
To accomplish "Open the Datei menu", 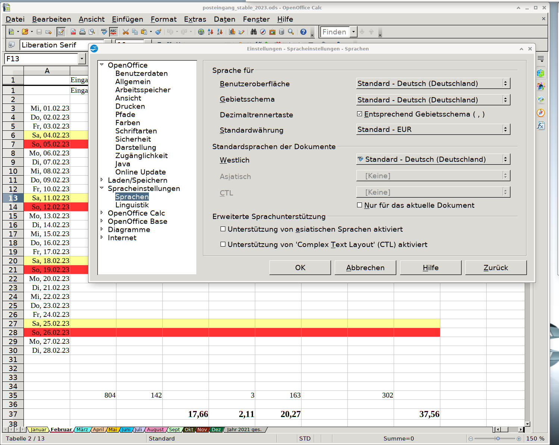I will (15, 19).
